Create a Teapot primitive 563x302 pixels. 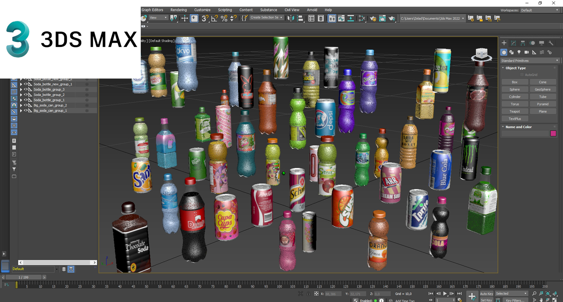[x=515, y=111]
